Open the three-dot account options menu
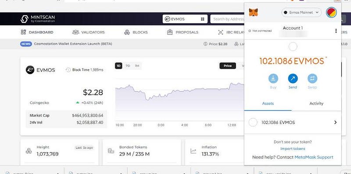This screenshot has height=174, width=351. click(x=336, y=31)
